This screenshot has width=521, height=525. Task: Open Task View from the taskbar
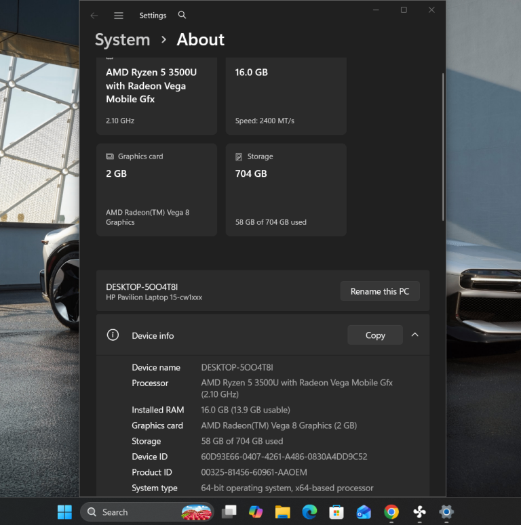pyautogui.click(x=229, y=512)
